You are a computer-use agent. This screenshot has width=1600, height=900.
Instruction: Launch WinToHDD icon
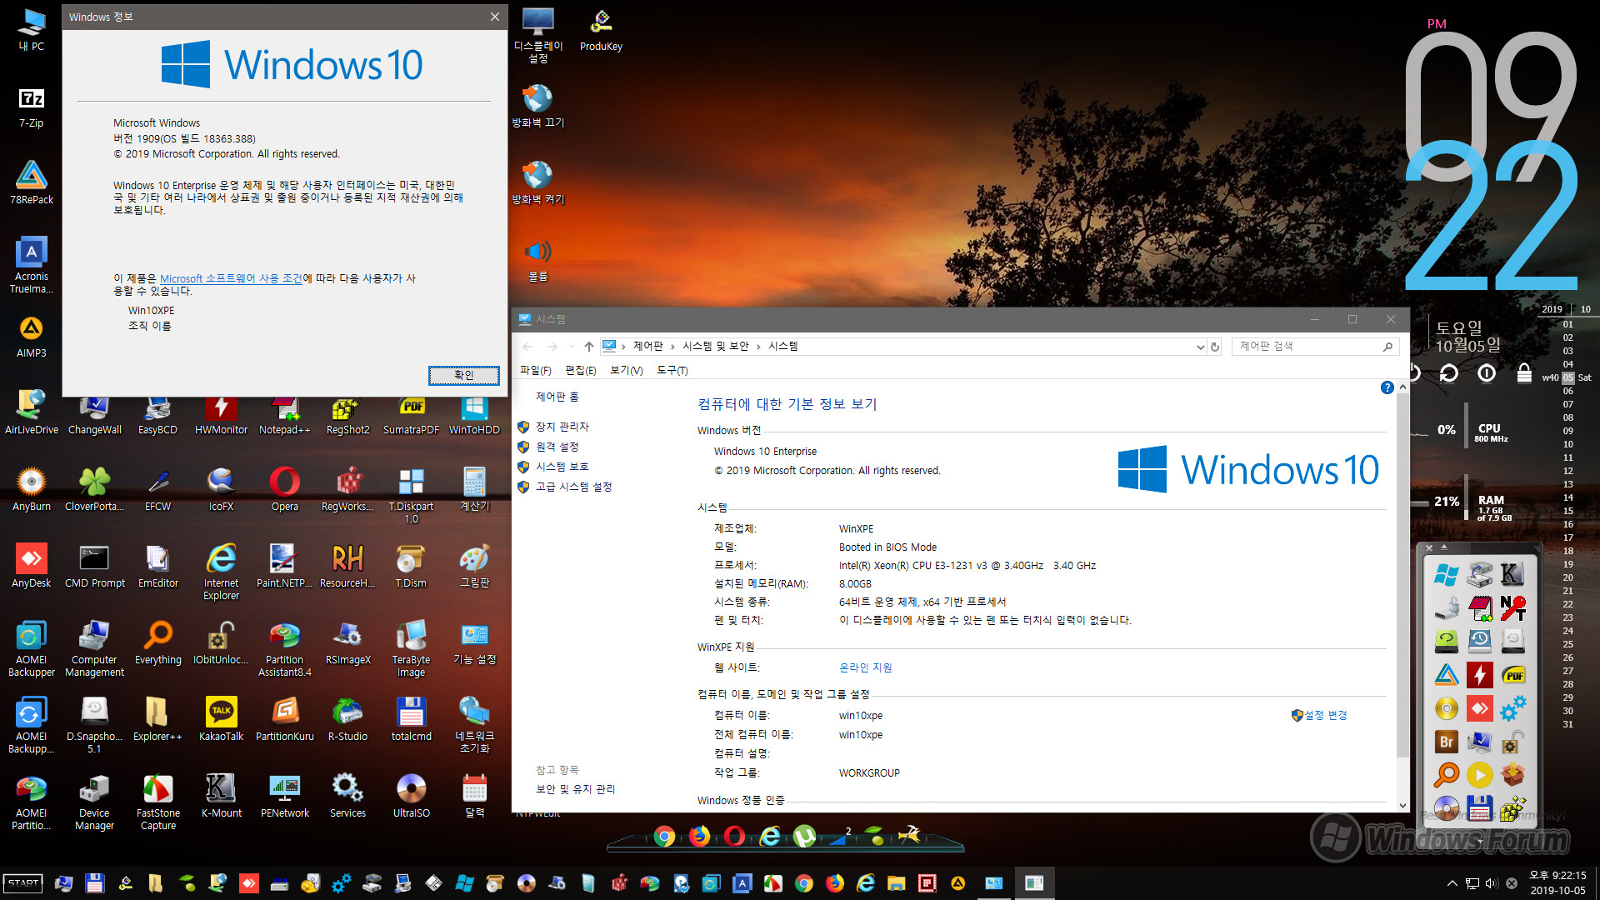pyautogui.click(x=474, y=413)
